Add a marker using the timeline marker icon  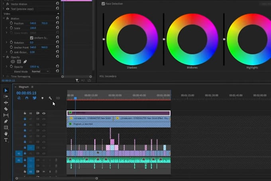tap(42, 98)
